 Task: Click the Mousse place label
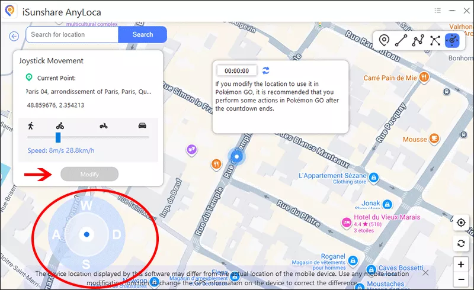point(415,139)
